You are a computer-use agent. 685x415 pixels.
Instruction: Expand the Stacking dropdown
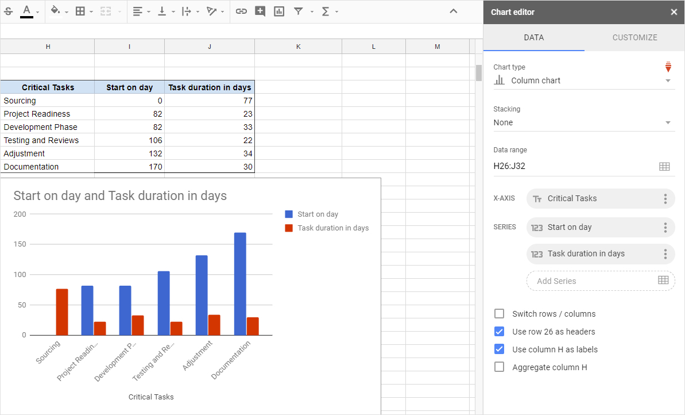pyautogui.click(x=584, y=122)
